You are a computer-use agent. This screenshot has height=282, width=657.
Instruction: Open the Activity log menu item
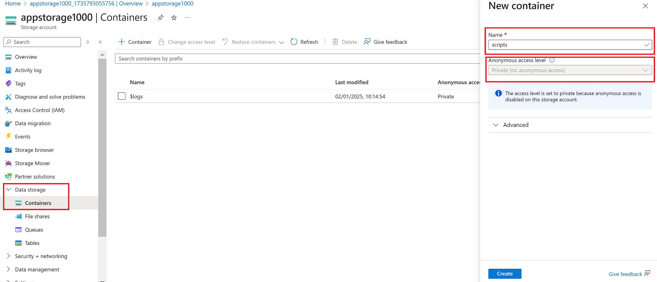pyautogui.click(x=28, y=70)
